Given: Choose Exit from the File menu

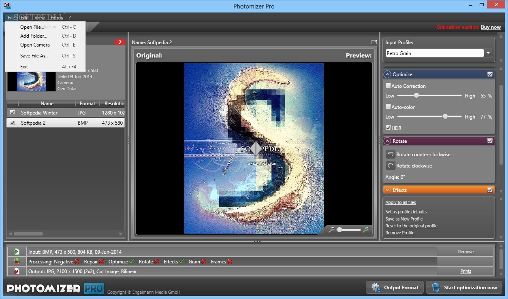Looking at the screenshot, I should point(45,67).
